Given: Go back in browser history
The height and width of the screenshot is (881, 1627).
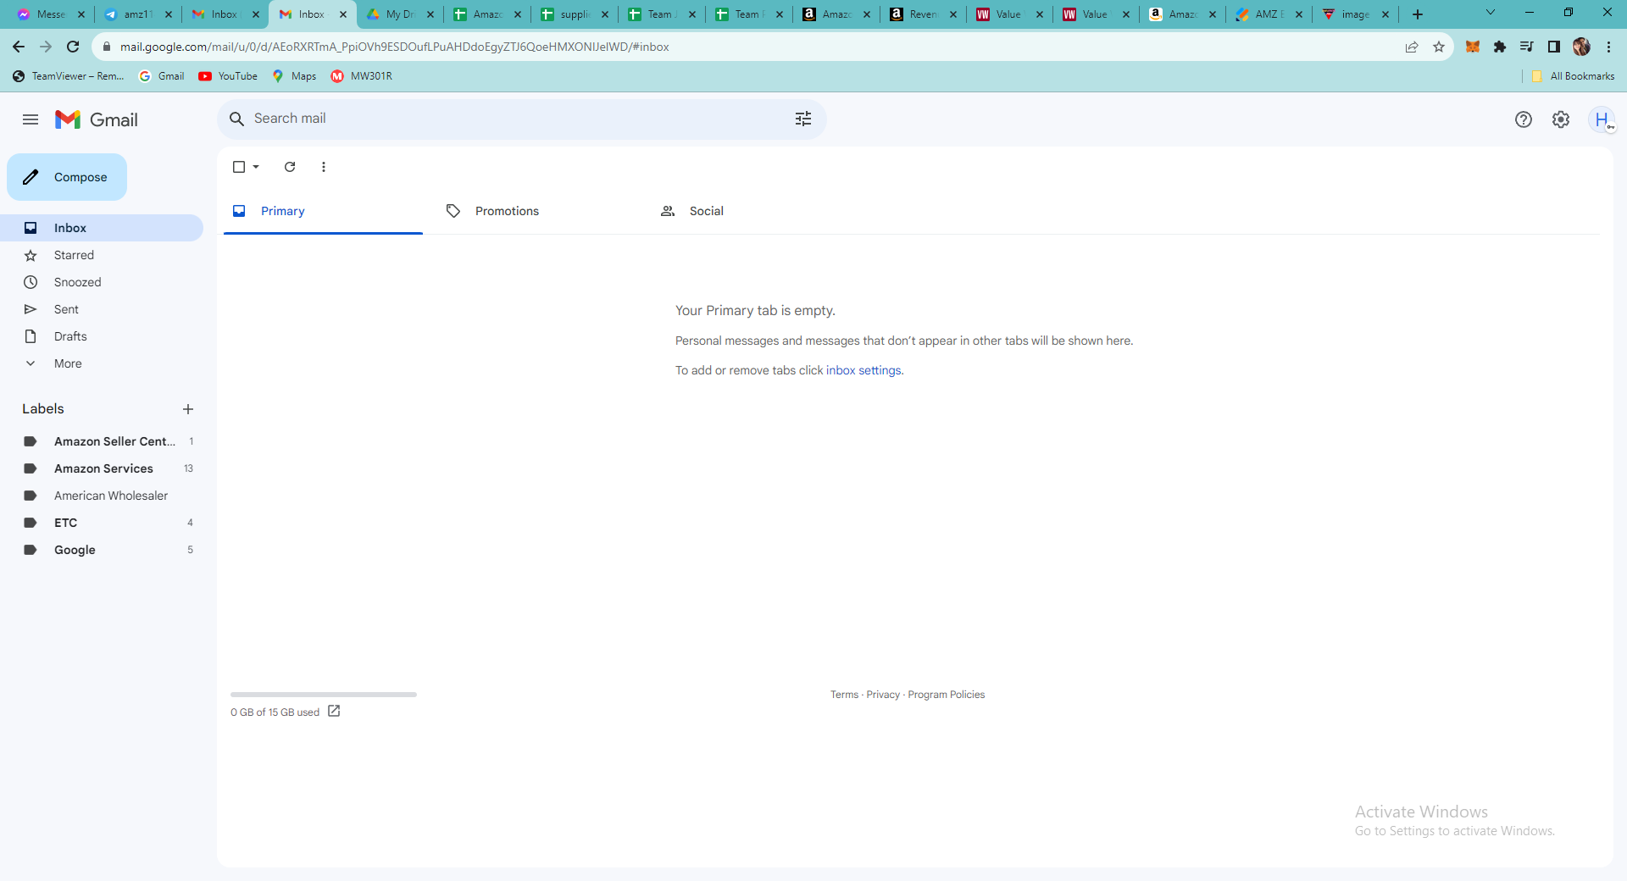Looking at the screenshot, I should 19,47.
